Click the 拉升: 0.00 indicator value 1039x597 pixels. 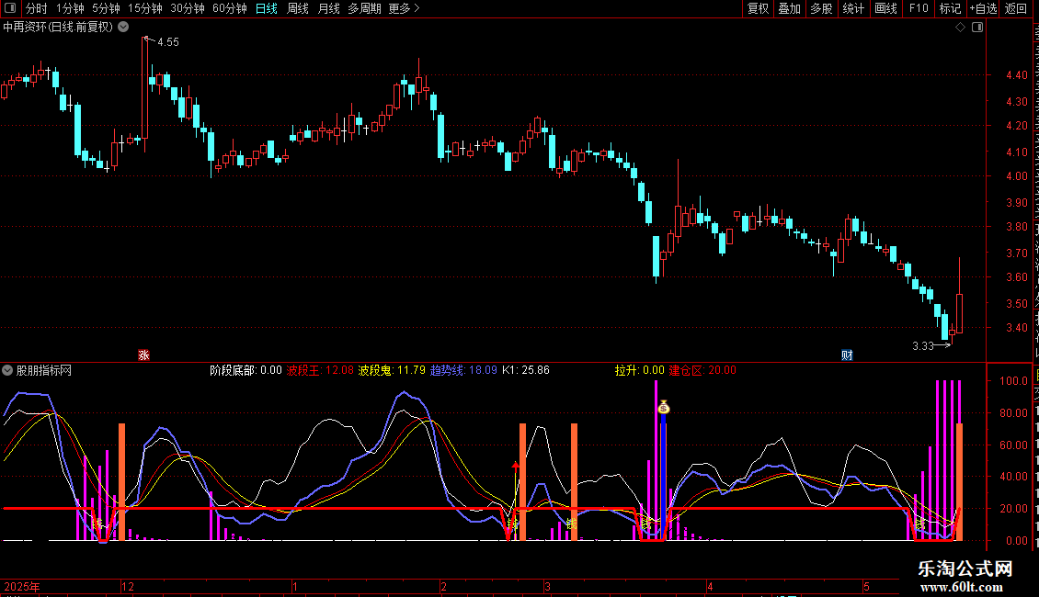click(x=639, y=371)
